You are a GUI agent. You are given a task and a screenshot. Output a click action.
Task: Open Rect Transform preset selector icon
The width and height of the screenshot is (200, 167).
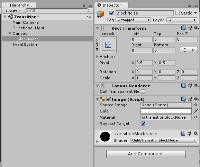click(x=190, y=28)
